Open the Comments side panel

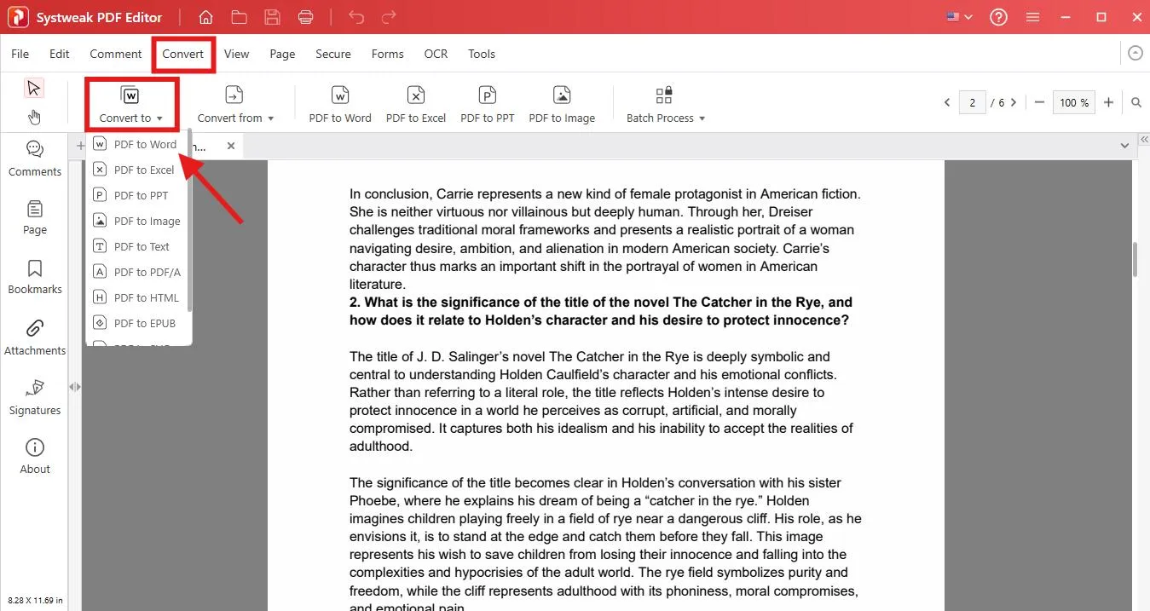click(35, 159)
